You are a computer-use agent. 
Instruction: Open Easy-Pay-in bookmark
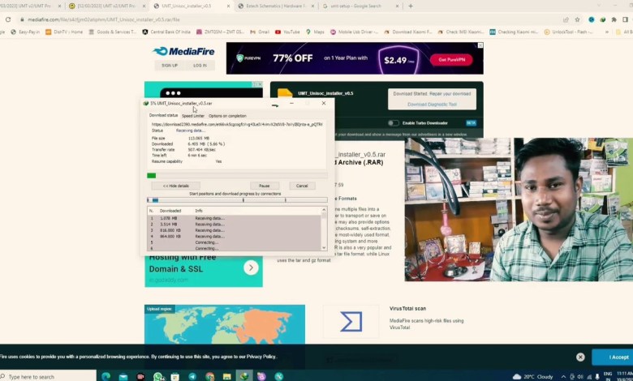25,32
